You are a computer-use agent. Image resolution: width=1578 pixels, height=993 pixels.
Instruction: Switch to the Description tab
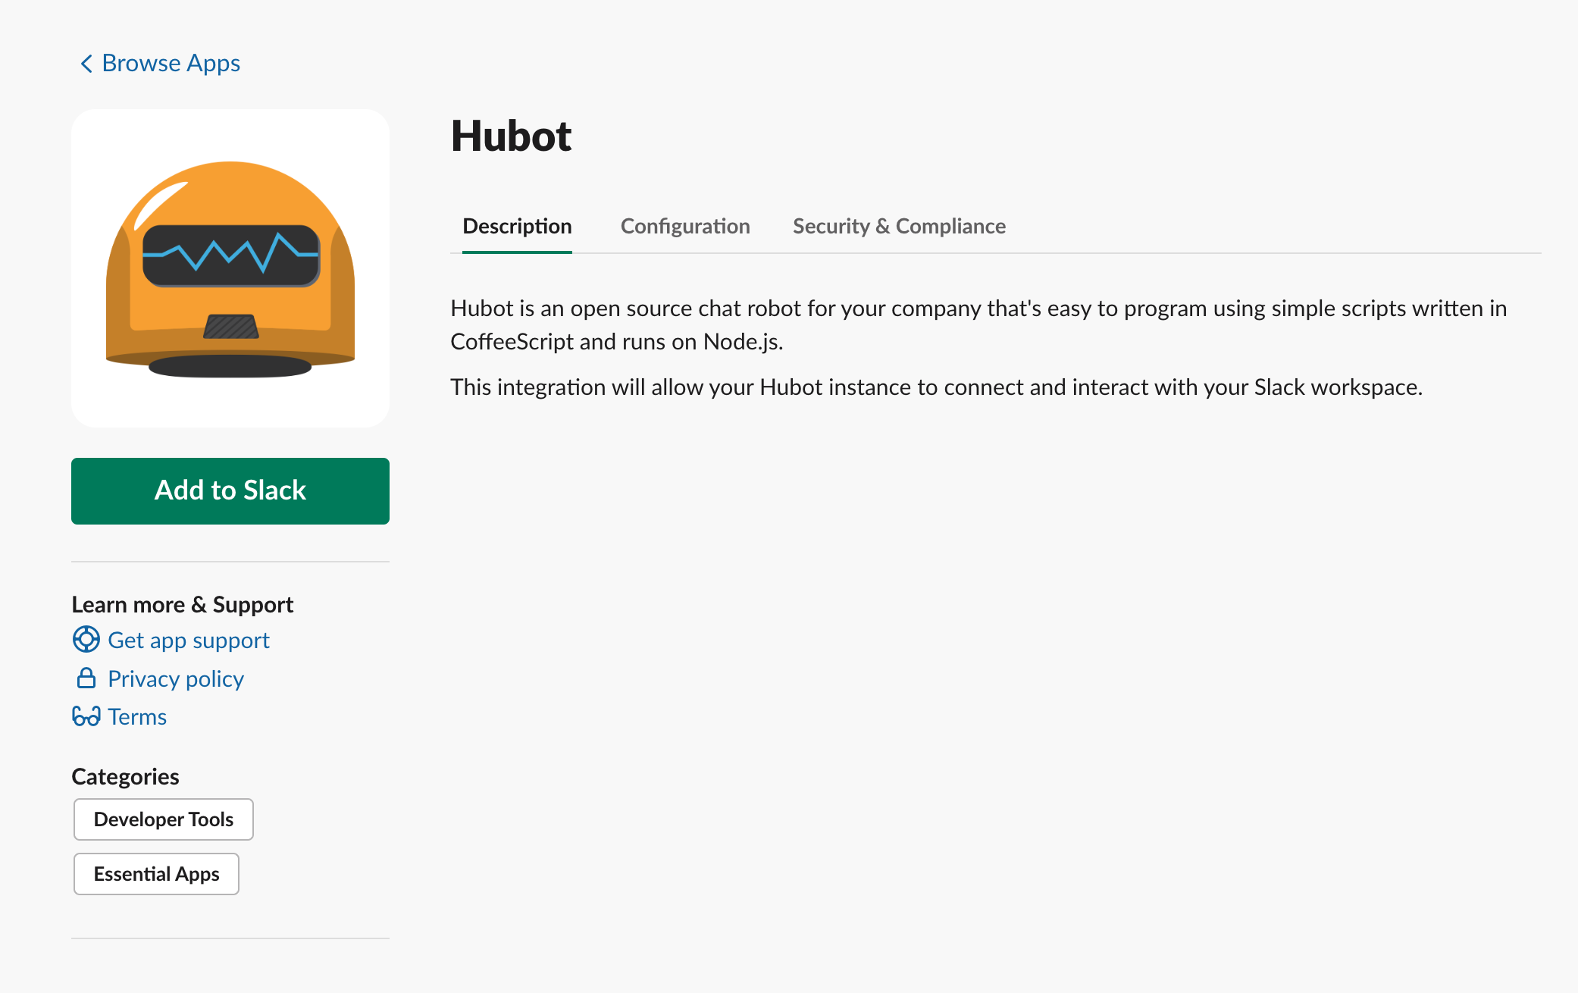tap(517, 226)
